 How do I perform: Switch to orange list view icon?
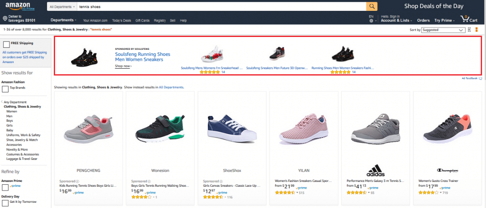477,30
